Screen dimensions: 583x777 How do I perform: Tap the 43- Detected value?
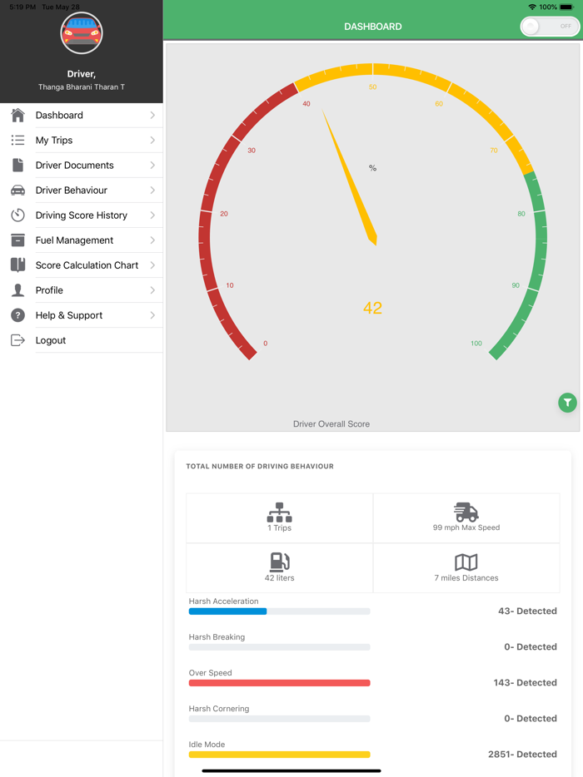(527, 611)
